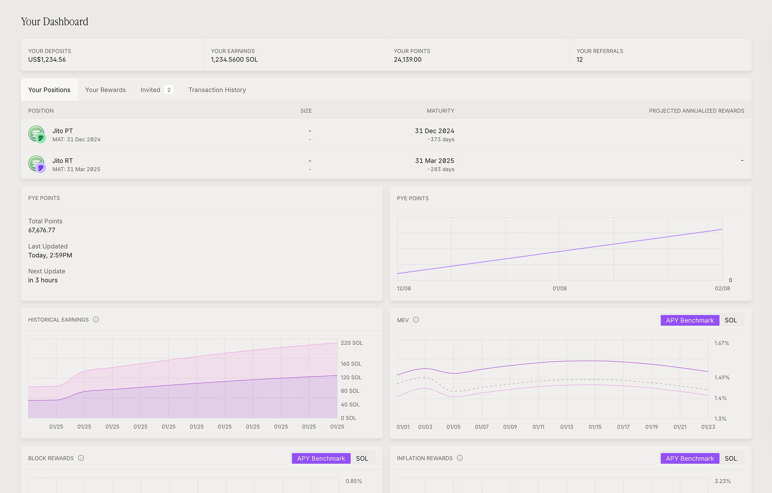Select APY Benchmark for Inflation Rewards
The height and width of the screenshot is (493, 772).
click(689, 459)
